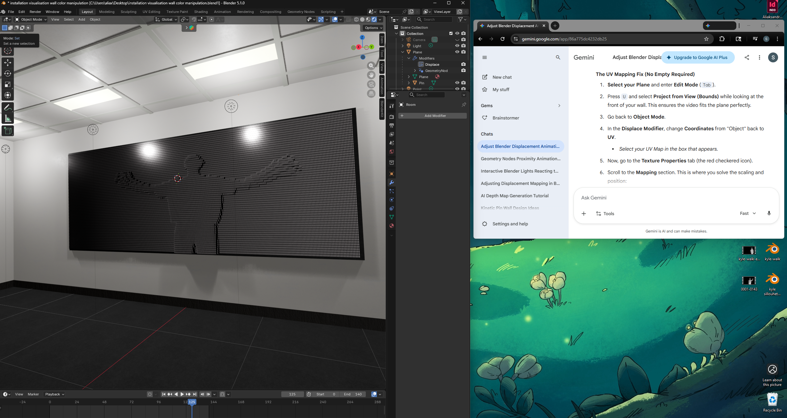Screen dimensions: 787x418
Task: Open the Scene properties tab
Action: point(392,143)
